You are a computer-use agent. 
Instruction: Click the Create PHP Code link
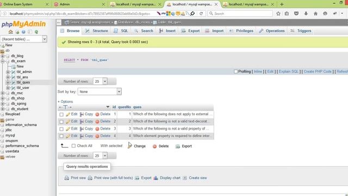pos(318,71)
